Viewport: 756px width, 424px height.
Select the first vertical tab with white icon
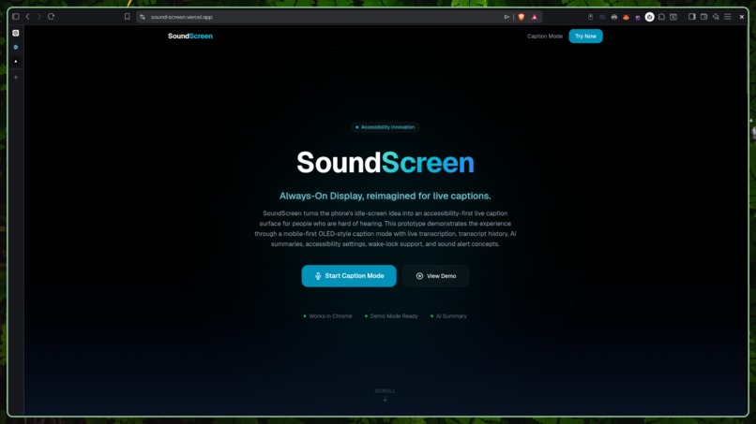coord(15,33)
